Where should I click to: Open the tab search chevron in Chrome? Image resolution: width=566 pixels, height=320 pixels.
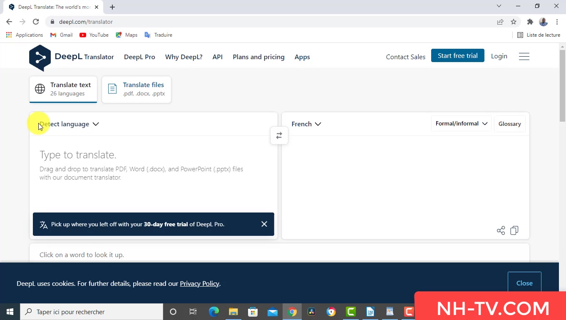point(499,6)
